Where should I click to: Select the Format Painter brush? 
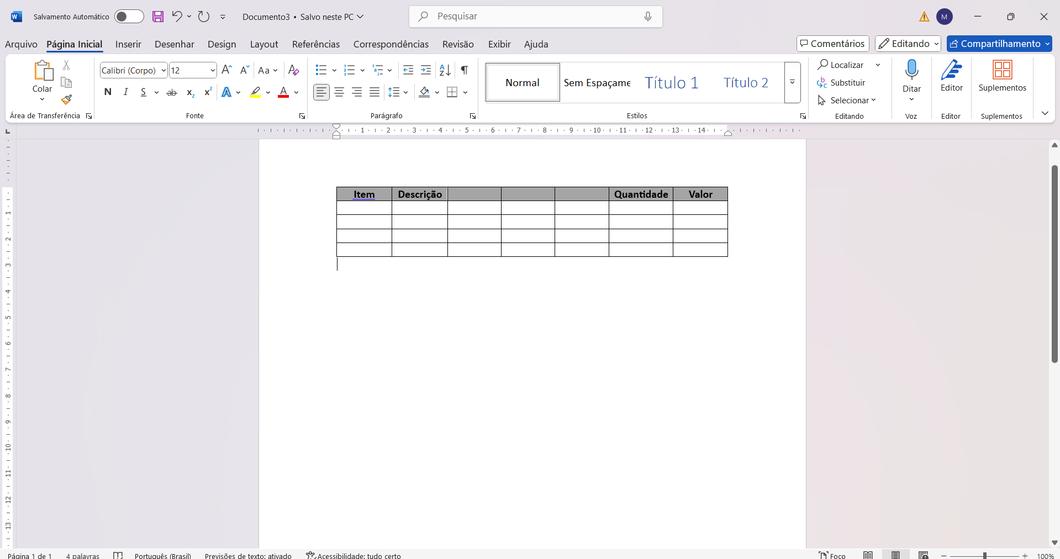coord(66,99)
